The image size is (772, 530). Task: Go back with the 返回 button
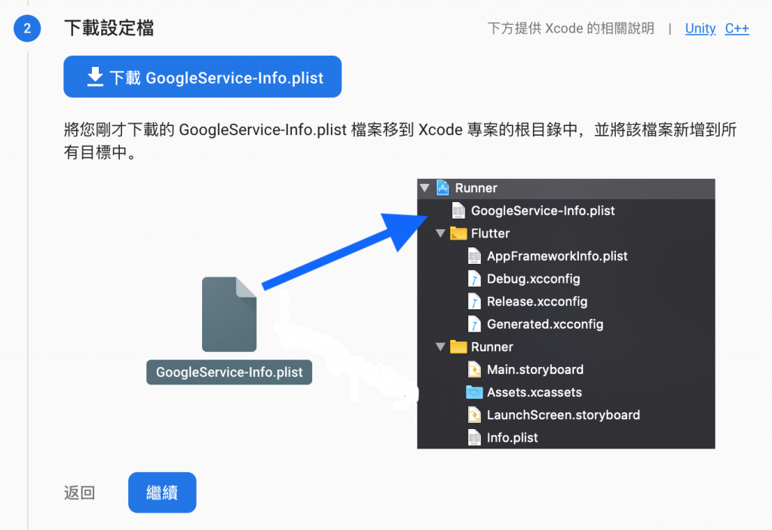click(x=79, y=492)
